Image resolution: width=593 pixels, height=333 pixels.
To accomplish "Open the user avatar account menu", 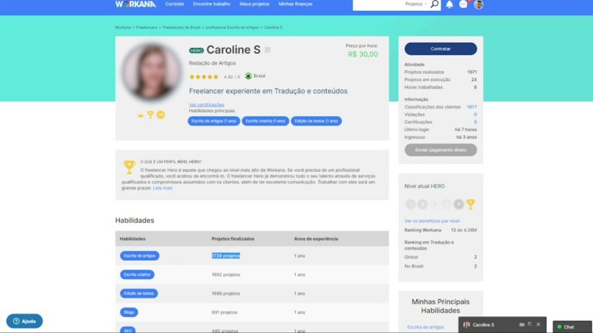I will click(x=479, y=5).
